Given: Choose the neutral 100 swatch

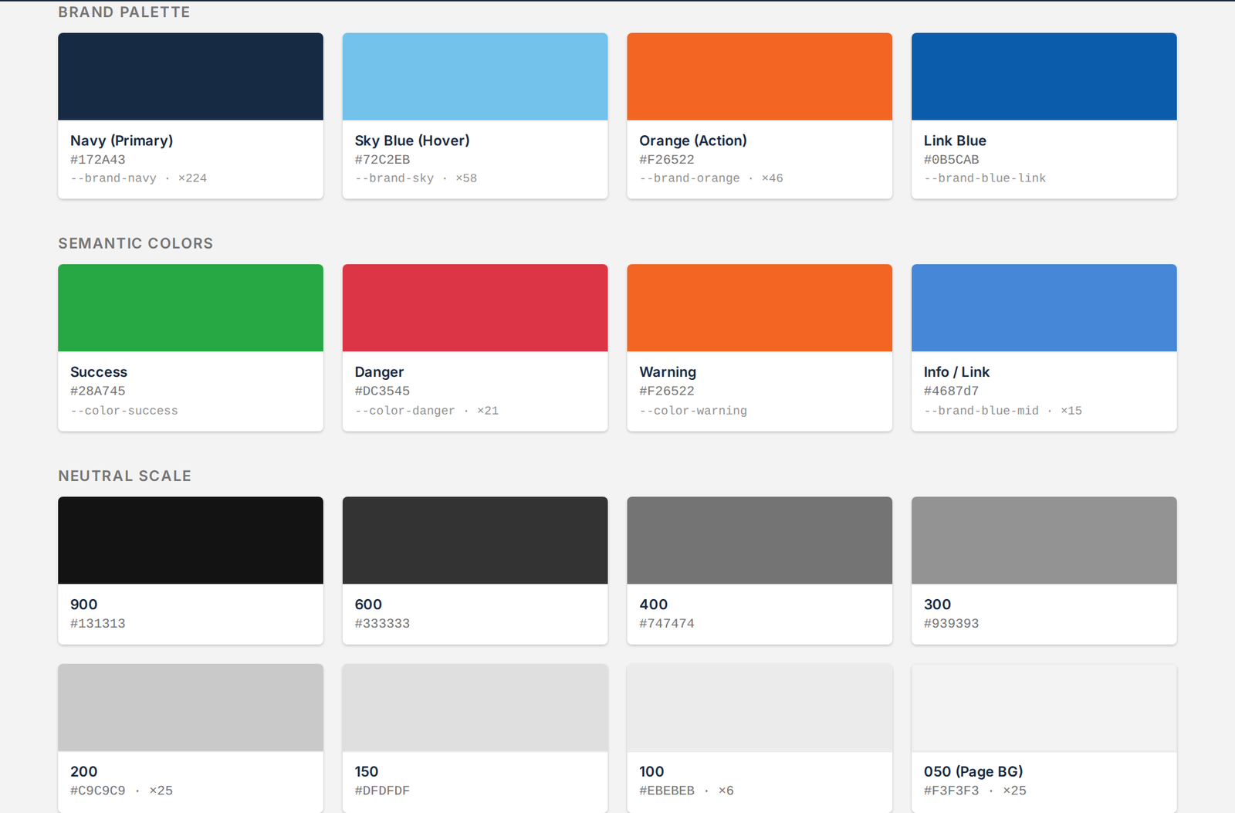Looking at the screenshot, I should click(x=760, y=707).
